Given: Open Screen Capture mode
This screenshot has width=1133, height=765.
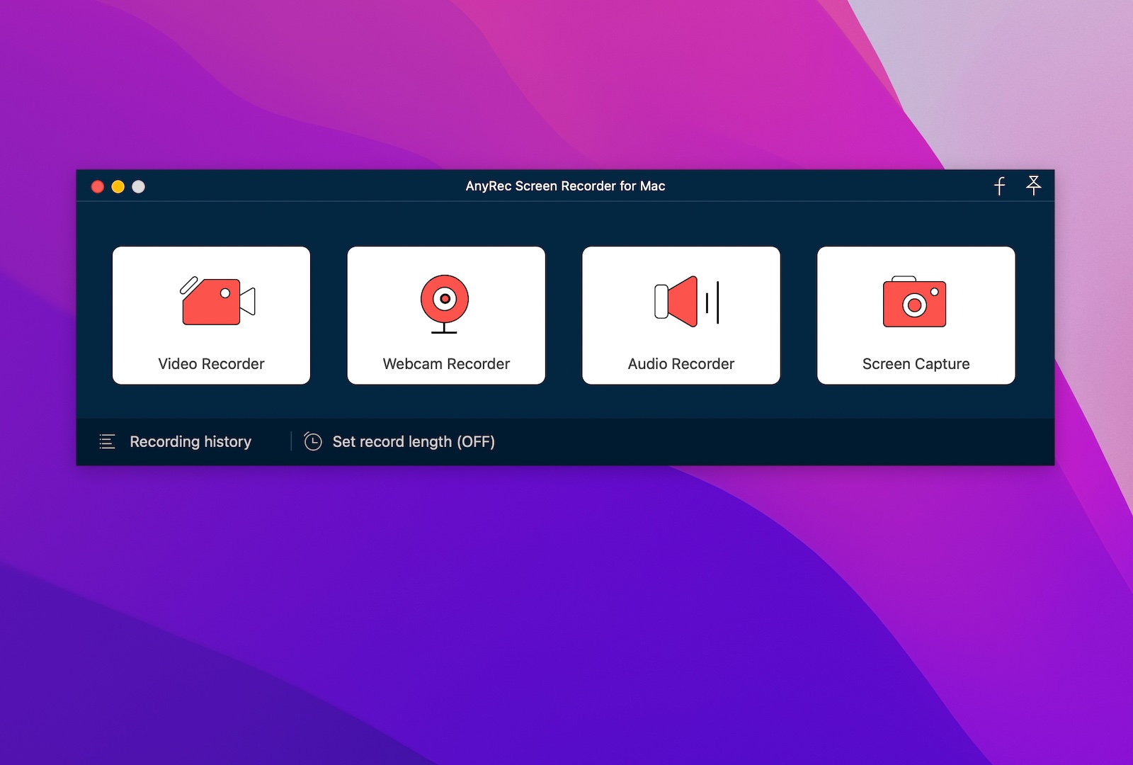Looking at the screenshot, I should 915,315.
